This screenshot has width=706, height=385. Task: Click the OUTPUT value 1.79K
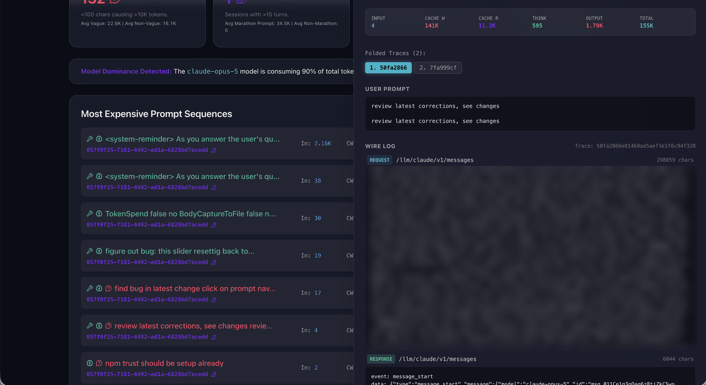tap(594, 26)
